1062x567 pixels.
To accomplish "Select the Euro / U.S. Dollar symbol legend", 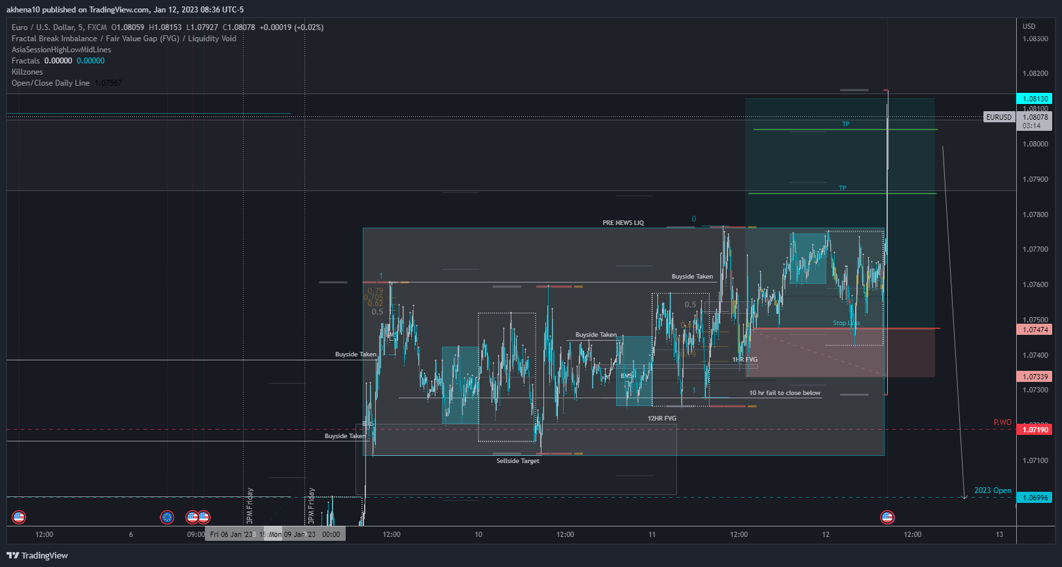I will tap(60, 27).
